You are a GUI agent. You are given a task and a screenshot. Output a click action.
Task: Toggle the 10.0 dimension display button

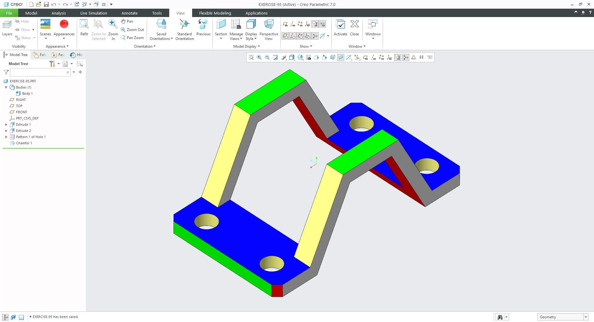pyautogui.click(x=322, y=24)
